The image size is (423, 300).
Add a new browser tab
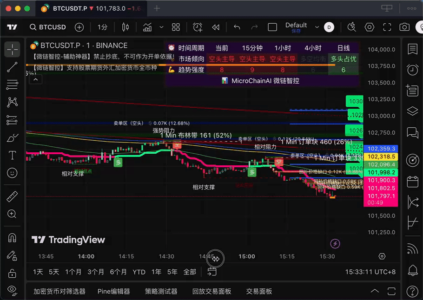point(157,8)
